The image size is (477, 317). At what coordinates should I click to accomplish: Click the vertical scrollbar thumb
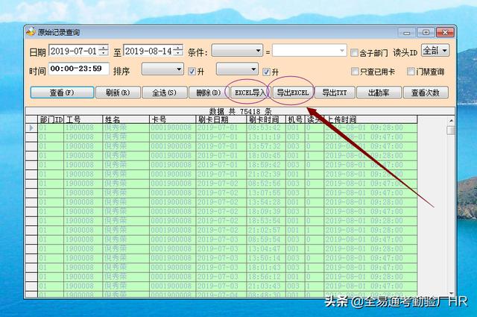[451, 130]
